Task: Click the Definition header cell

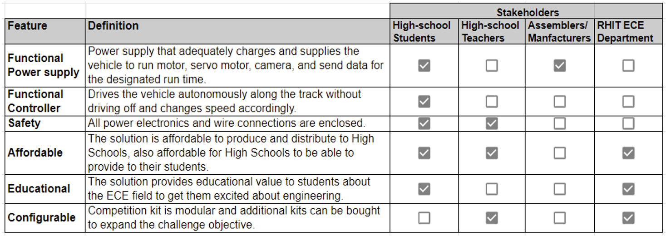Action: click(x=236, y=31)
